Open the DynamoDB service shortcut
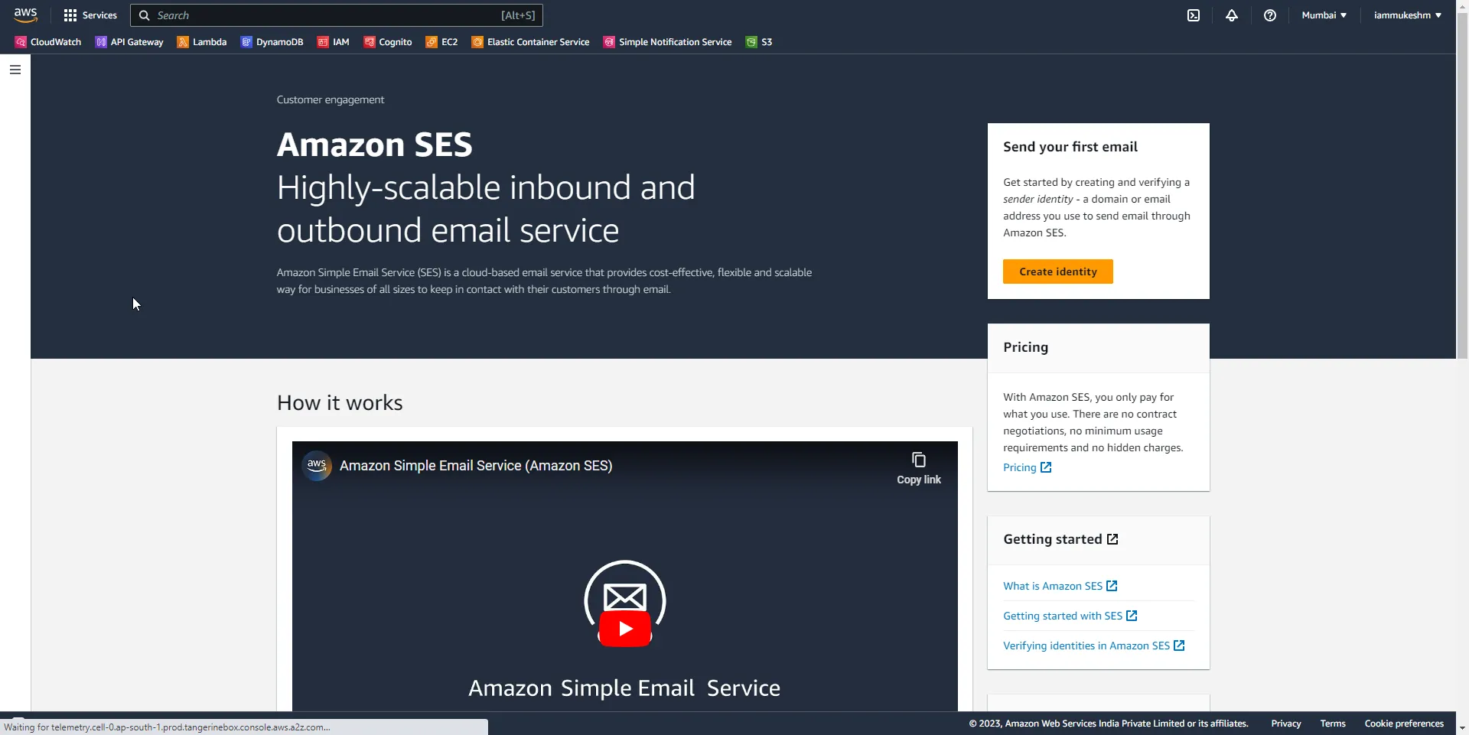This screenshot has width=1469, height=735. point(272,42)
